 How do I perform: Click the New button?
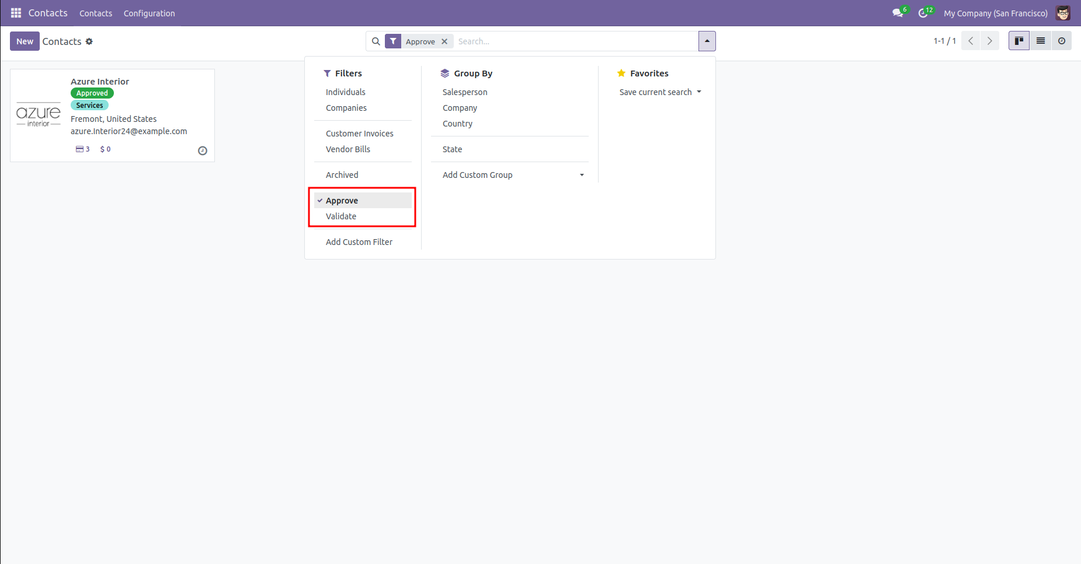point(25,41)
